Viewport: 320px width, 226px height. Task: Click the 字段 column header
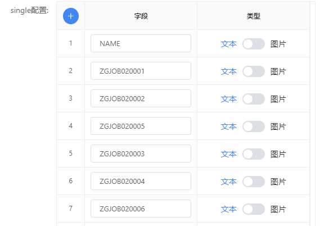(141, 16)
